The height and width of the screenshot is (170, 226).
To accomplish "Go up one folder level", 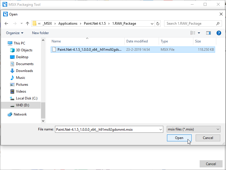I will 27,24.
